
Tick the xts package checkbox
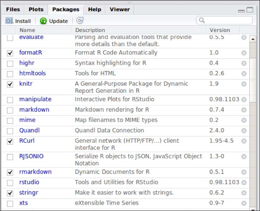pos(10,204)
